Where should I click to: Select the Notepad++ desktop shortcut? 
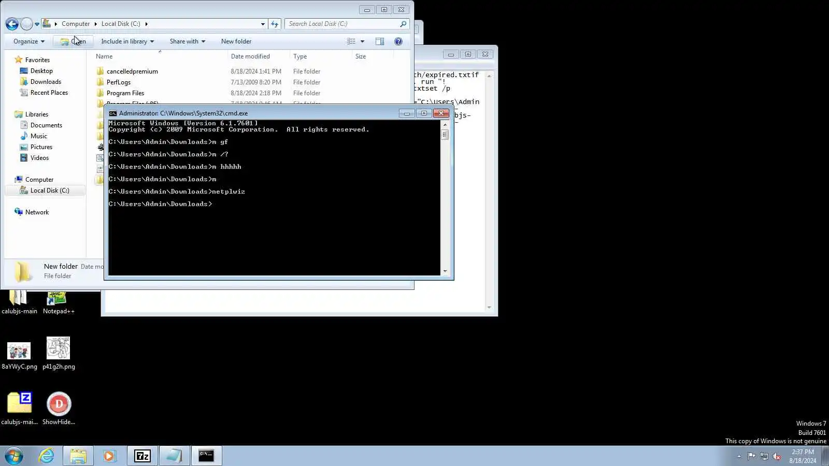[x=59, y=302]
